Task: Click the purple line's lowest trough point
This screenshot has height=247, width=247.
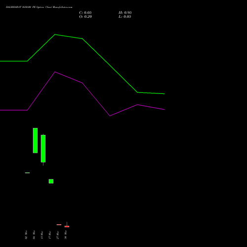Action: 110,116
